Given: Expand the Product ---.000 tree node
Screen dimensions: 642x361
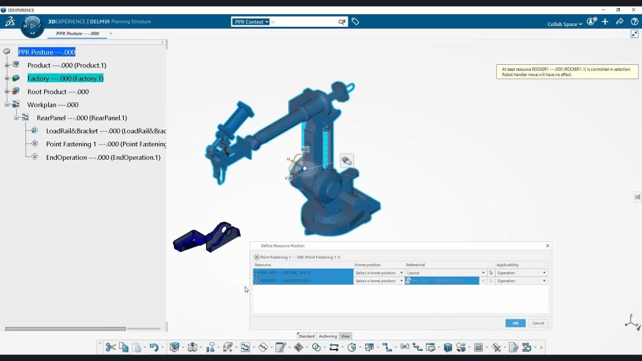Looking at the screenshot, I should pos(7,65).
